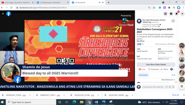Open the Facebook menu grid icon

click(165, 14)
